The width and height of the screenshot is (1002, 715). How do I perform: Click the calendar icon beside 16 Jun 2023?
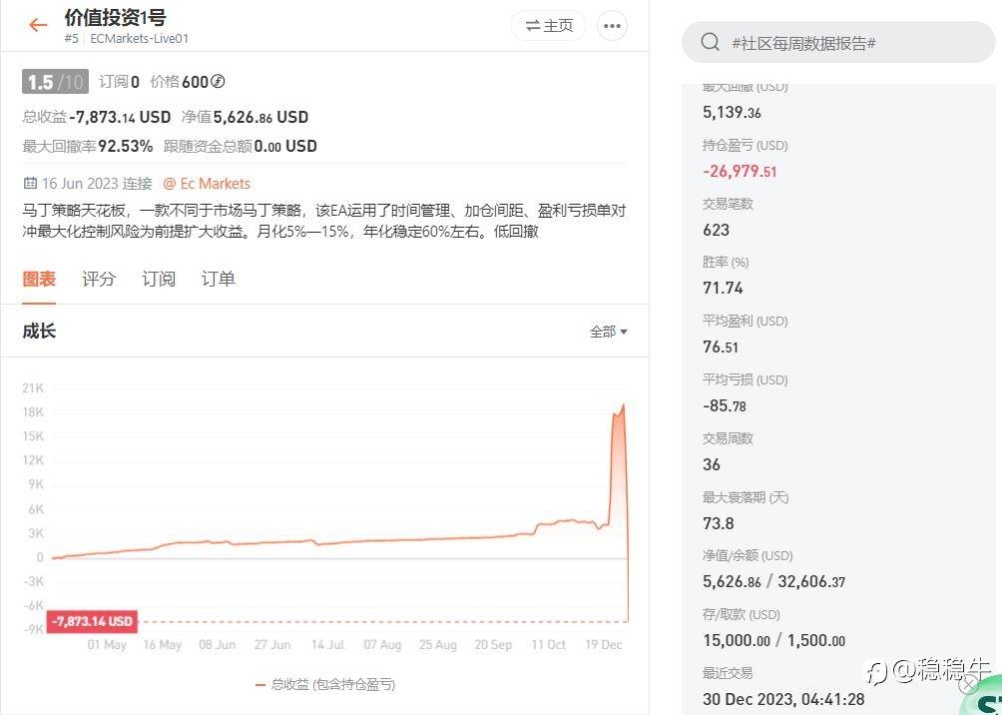(29, 184)
